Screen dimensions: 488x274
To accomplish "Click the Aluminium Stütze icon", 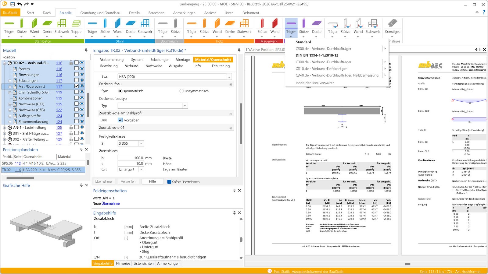I will pyautogui.click(x=175, y=24).
